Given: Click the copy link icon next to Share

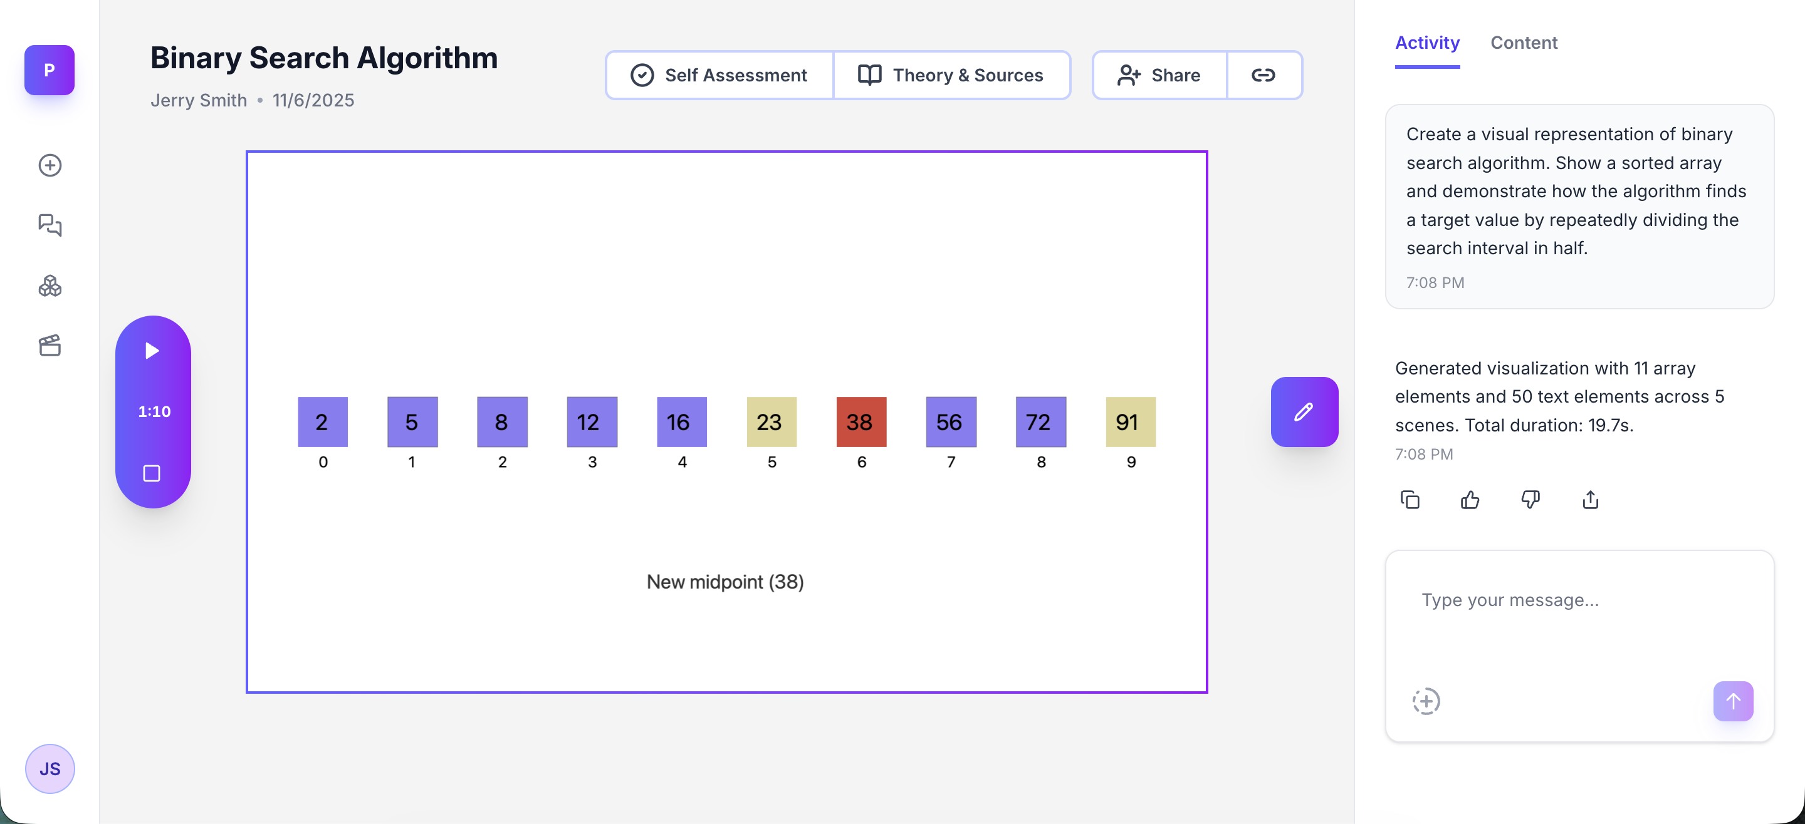Looking at the screenshot, I should click(x=1263, y=75).
